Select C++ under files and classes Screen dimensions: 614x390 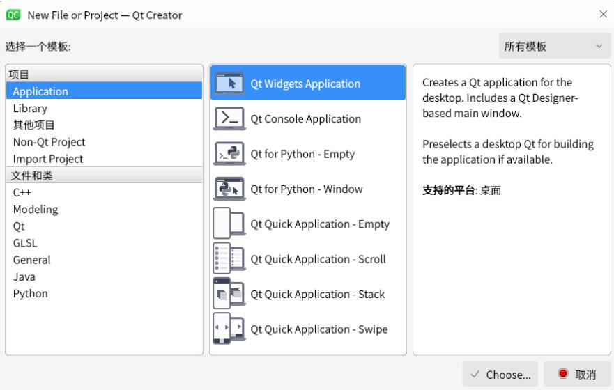tap(22, 193)
